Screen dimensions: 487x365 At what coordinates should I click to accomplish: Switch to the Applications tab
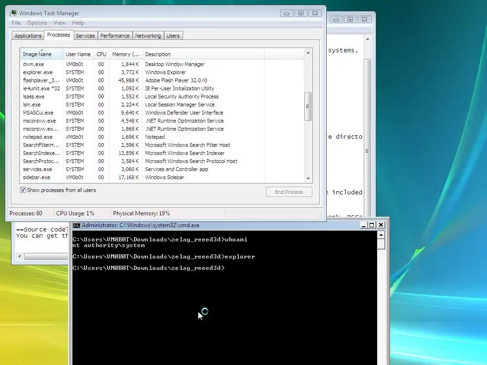click(28, 36)
